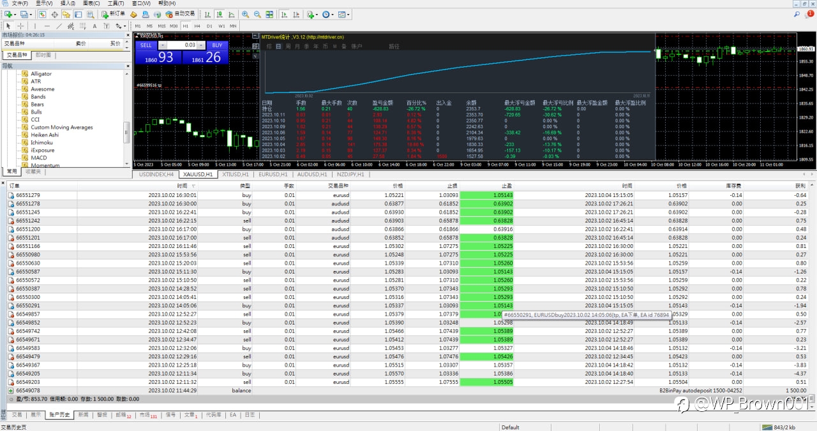Switch to the EURUSD,H1 chart tab
The height and width of the screenshot is (431, 817).
click(x=274, y=174)
